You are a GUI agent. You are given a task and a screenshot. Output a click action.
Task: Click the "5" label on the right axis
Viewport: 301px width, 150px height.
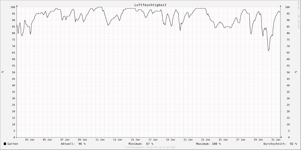point(289,131)
